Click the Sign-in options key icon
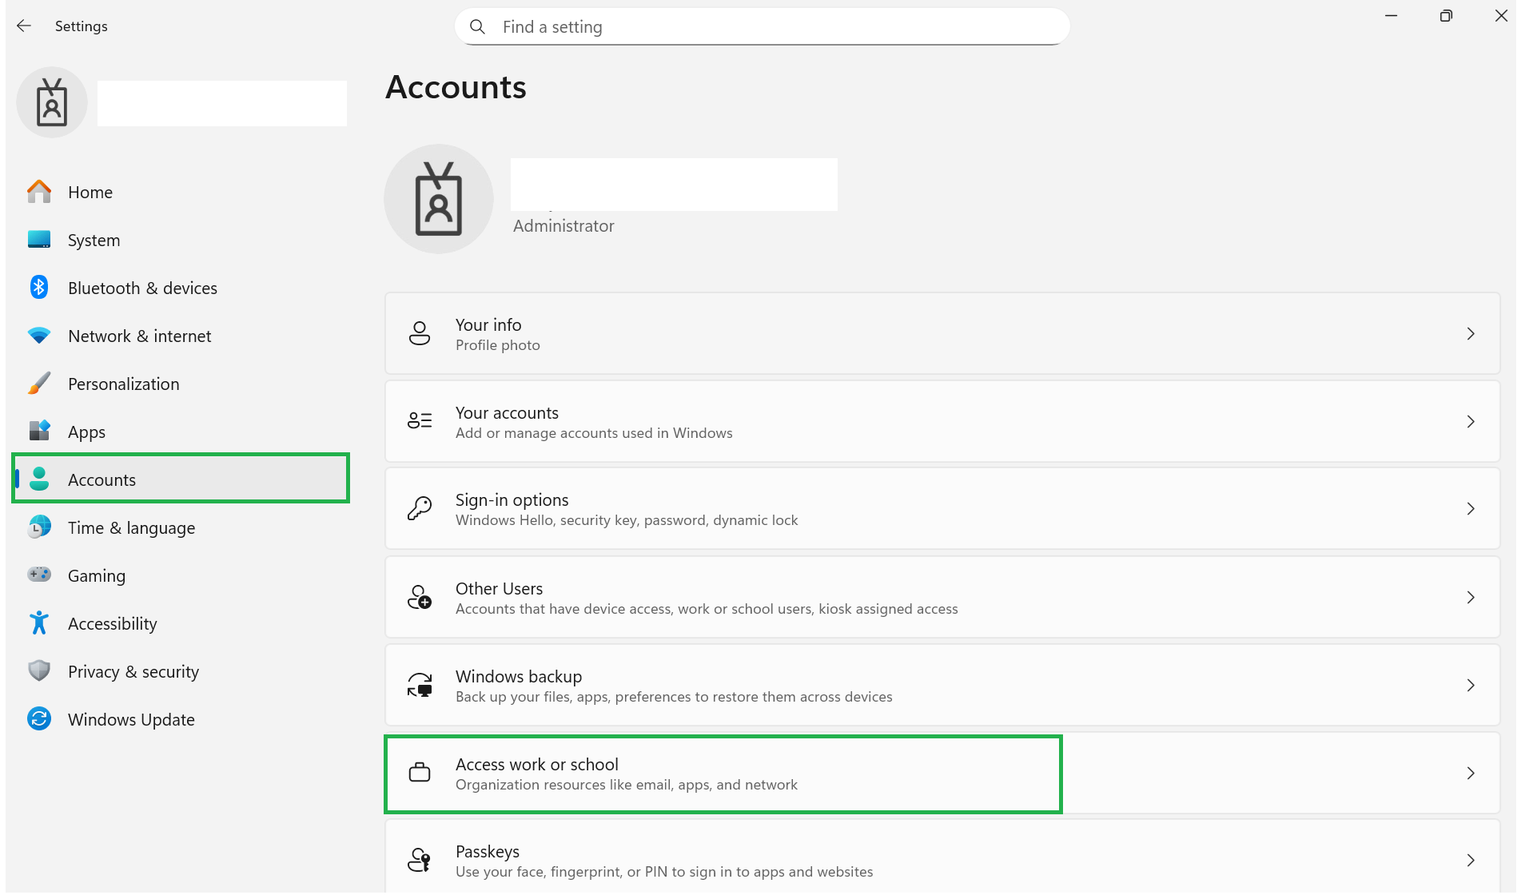 click(x=420, y=509)
